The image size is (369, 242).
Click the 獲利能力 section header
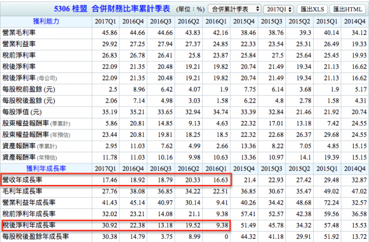pyautogui.click(x=46, y=21)
